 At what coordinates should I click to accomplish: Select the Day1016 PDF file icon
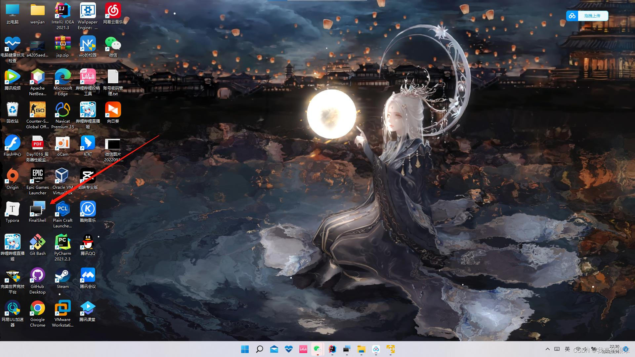[37, 149]
